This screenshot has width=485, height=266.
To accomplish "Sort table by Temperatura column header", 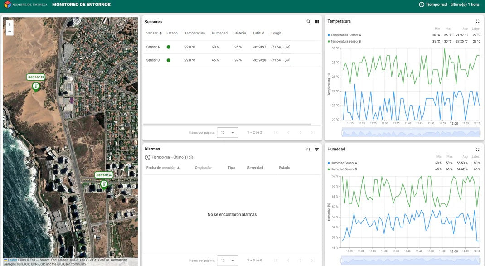I will [194, 33].
